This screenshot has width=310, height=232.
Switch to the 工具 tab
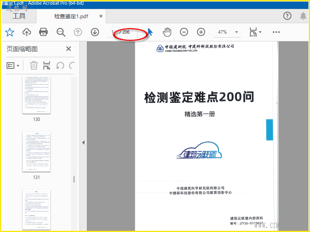click(19, 16)
